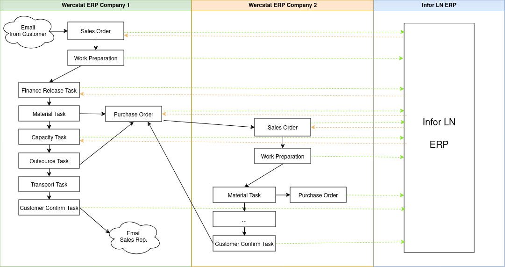505x267 pixels.
Task: Select the Email Sales Rep. cloud shape
Action: 134,238
